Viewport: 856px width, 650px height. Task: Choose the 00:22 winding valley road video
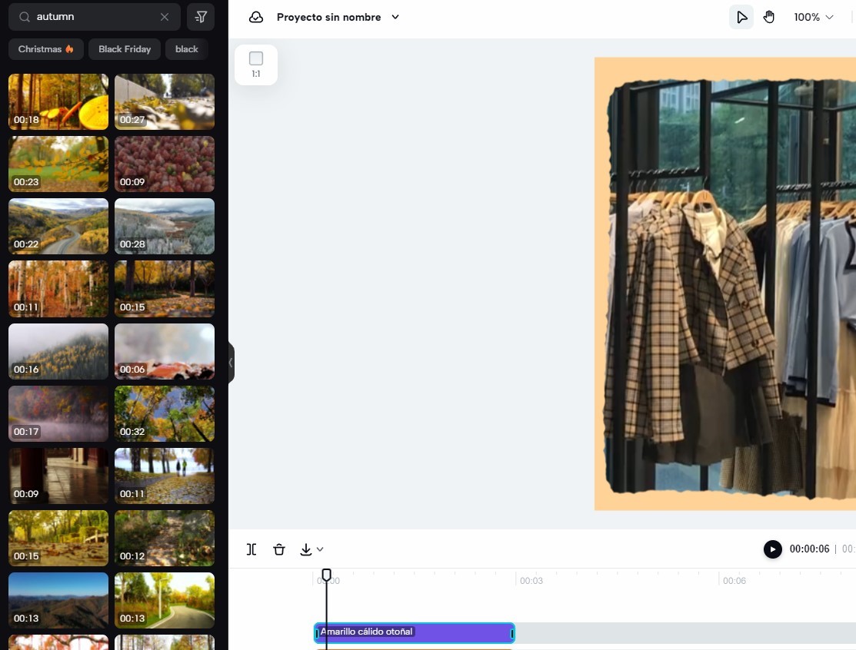(58, 227)
